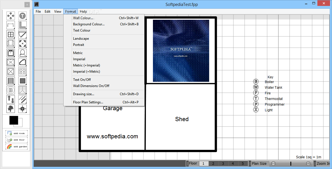Click the black foreground colour swatch
This screenshot has width=332, height=169.
(x=14, y=120)
